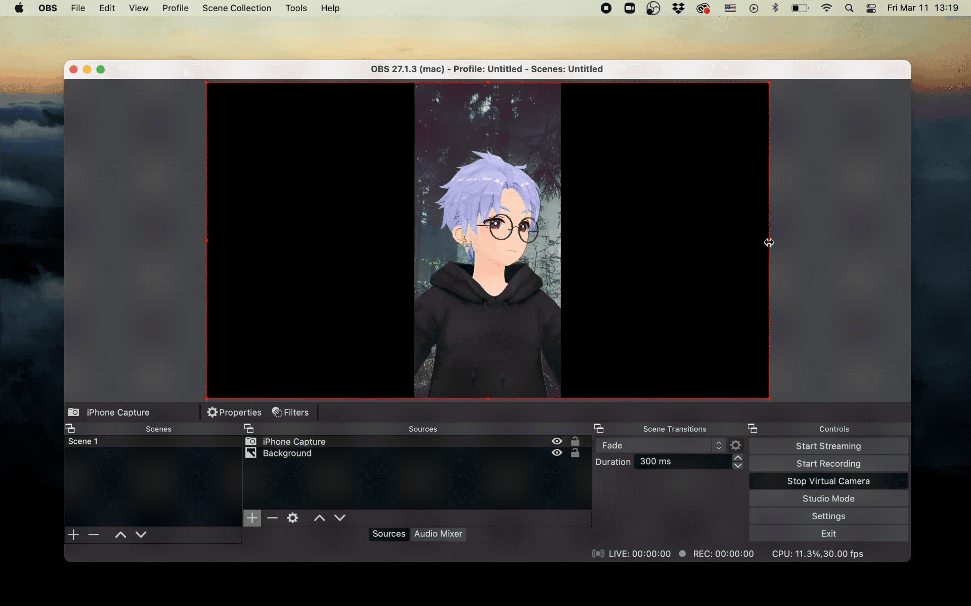This screenshot has width=971, height=606.
Task: Click the Dropbox icon in the menu bar
Action: [x=679, y=8]
